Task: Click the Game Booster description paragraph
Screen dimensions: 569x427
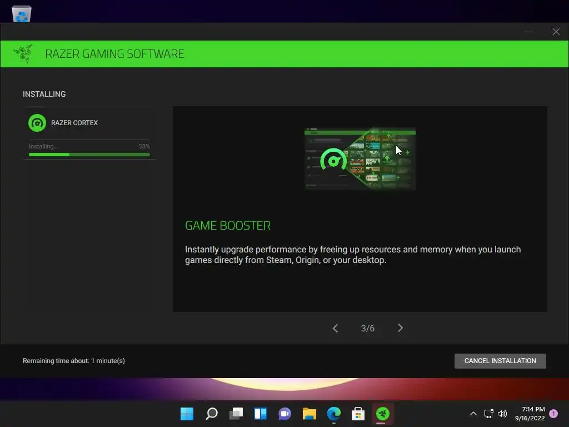Action: [353, 255]
